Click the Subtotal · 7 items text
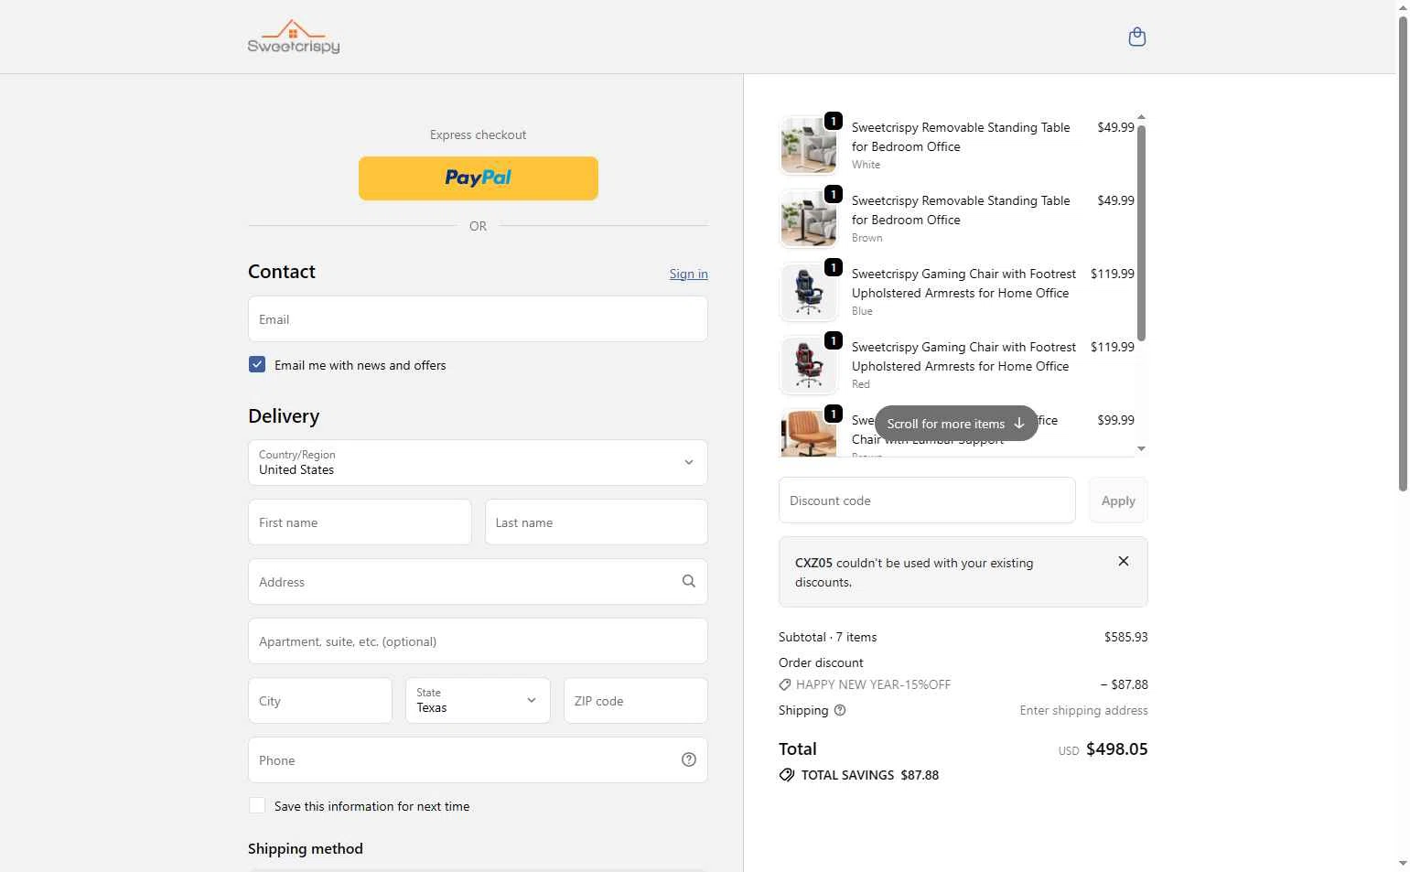 (827, 637)
